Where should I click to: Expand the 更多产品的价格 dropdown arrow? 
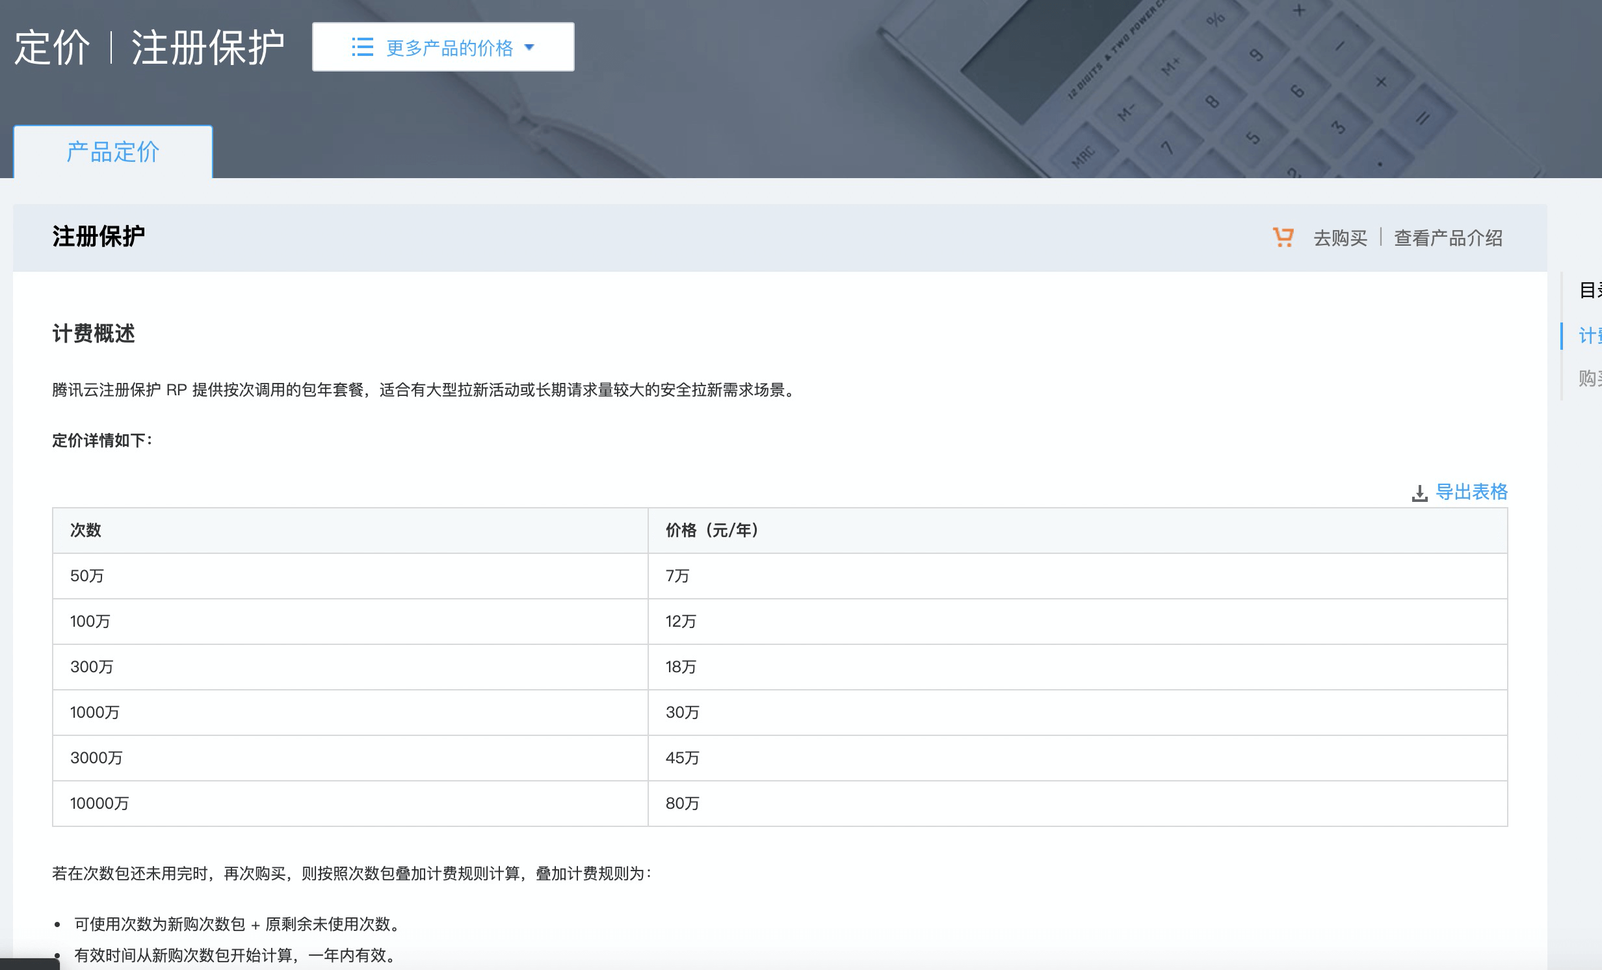pyautogui.click(x=529, y=47)
